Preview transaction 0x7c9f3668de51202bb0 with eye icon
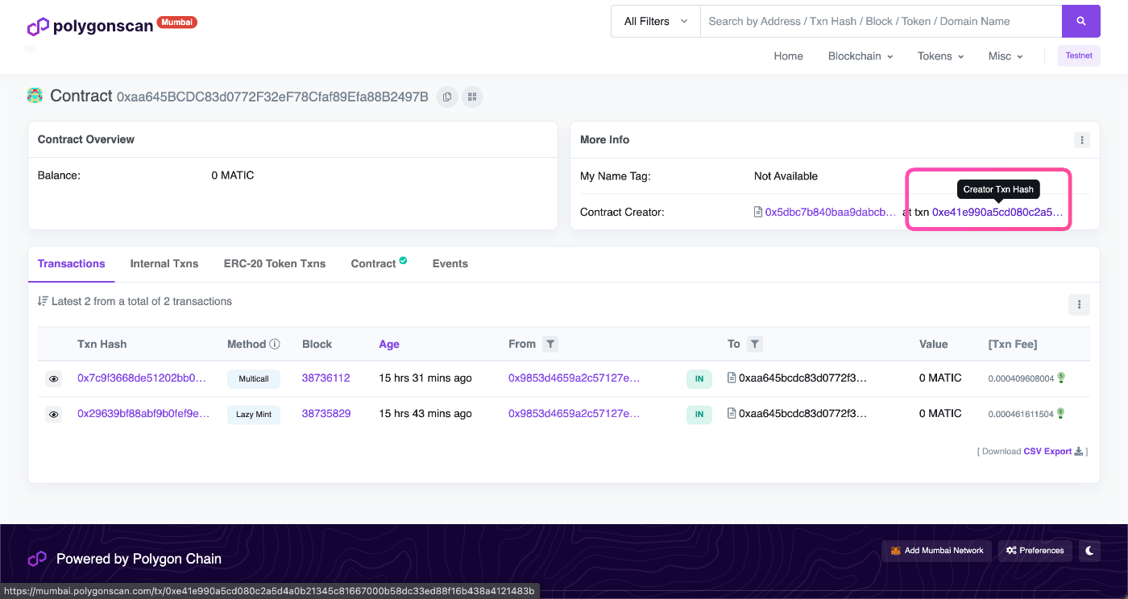 [x=53, y=378]
